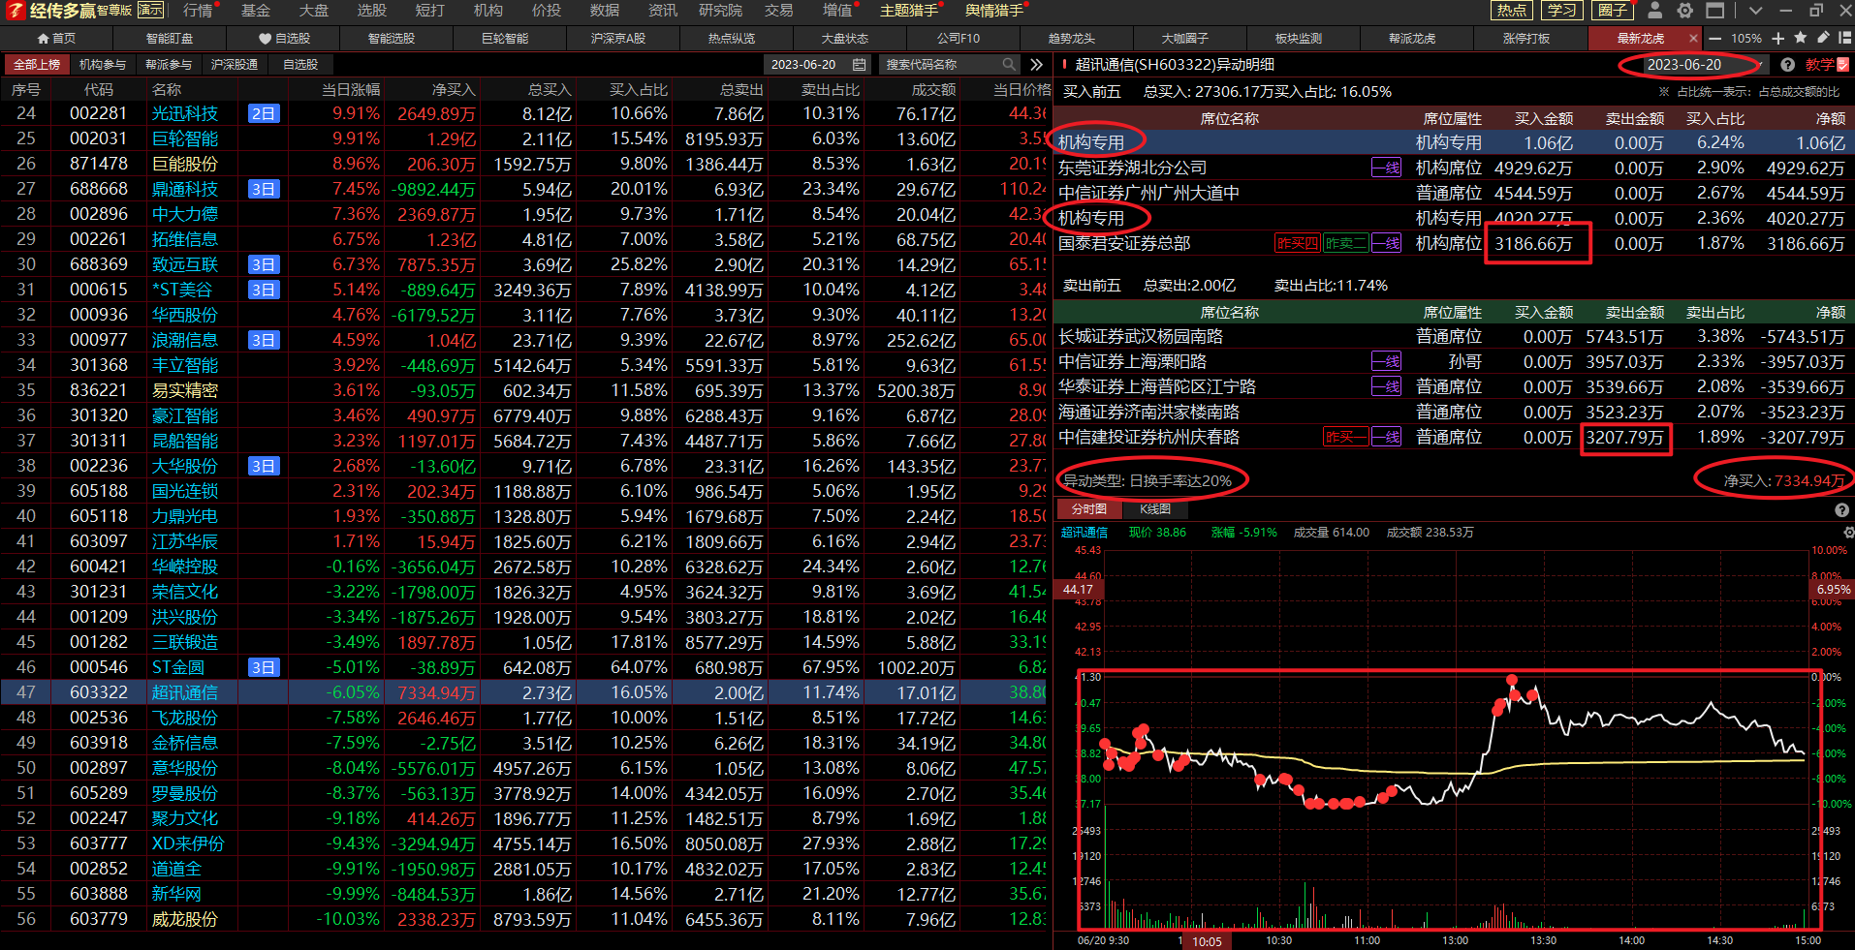Viewport: 1855px width, 950px height.
Task: Select the K线图 chart tab
Action: tap(1154, 509)
